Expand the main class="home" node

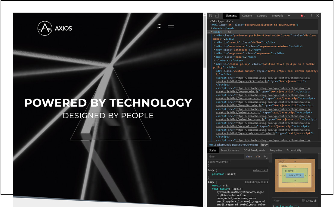214,57
